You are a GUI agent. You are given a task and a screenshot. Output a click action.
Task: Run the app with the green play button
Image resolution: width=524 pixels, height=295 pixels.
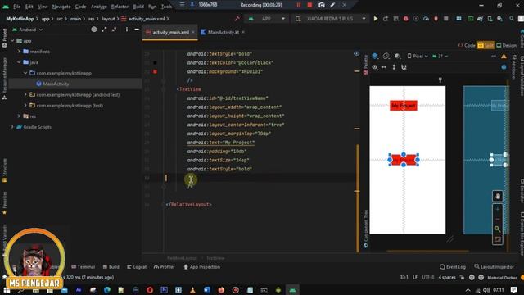click(376, 19)
